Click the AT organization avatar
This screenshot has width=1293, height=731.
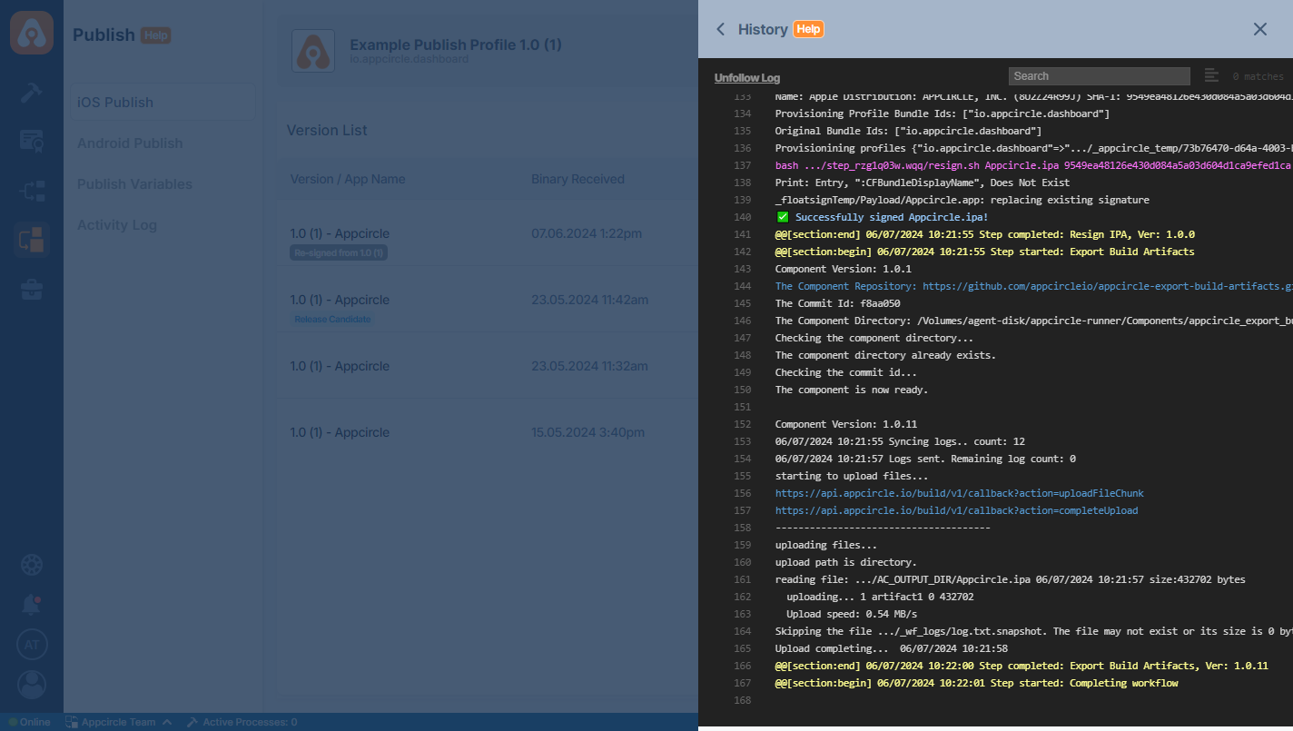tap(32, 645)
